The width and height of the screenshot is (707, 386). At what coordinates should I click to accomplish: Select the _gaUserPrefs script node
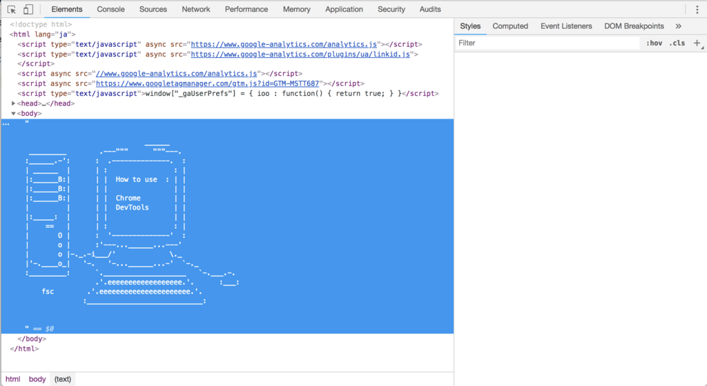click(228, 93)
